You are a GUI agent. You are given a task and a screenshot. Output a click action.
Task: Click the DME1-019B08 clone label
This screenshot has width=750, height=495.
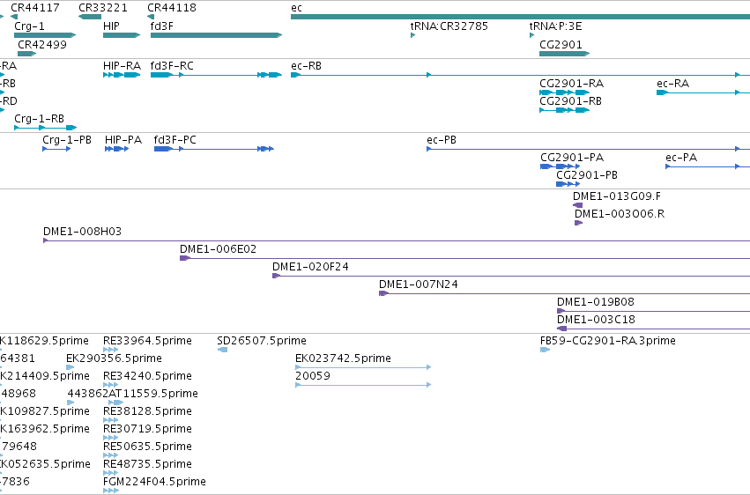point(596,302)
